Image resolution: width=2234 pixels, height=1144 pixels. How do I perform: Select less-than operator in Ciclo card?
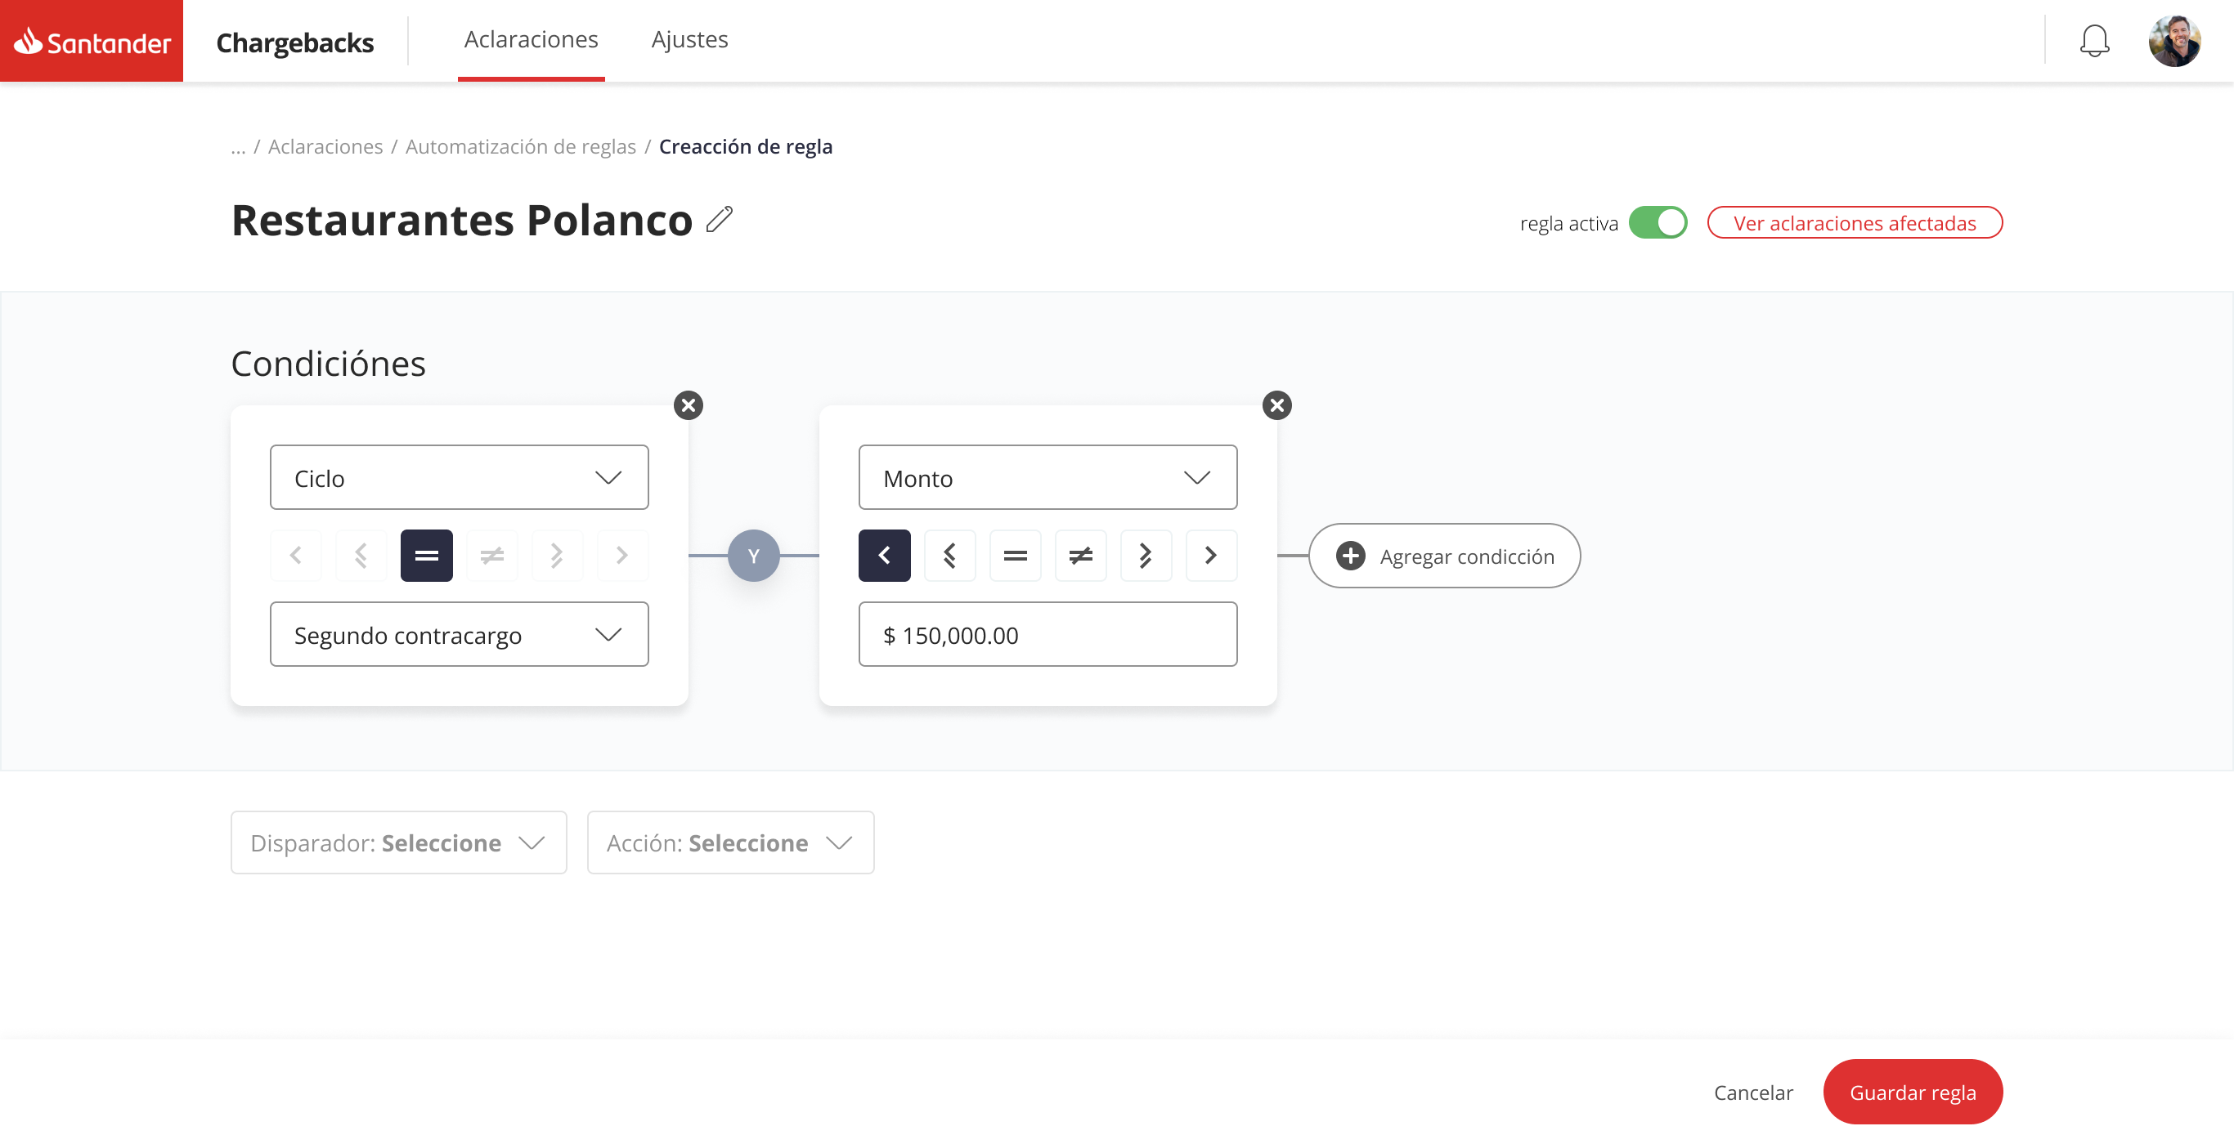coord(296,555)
